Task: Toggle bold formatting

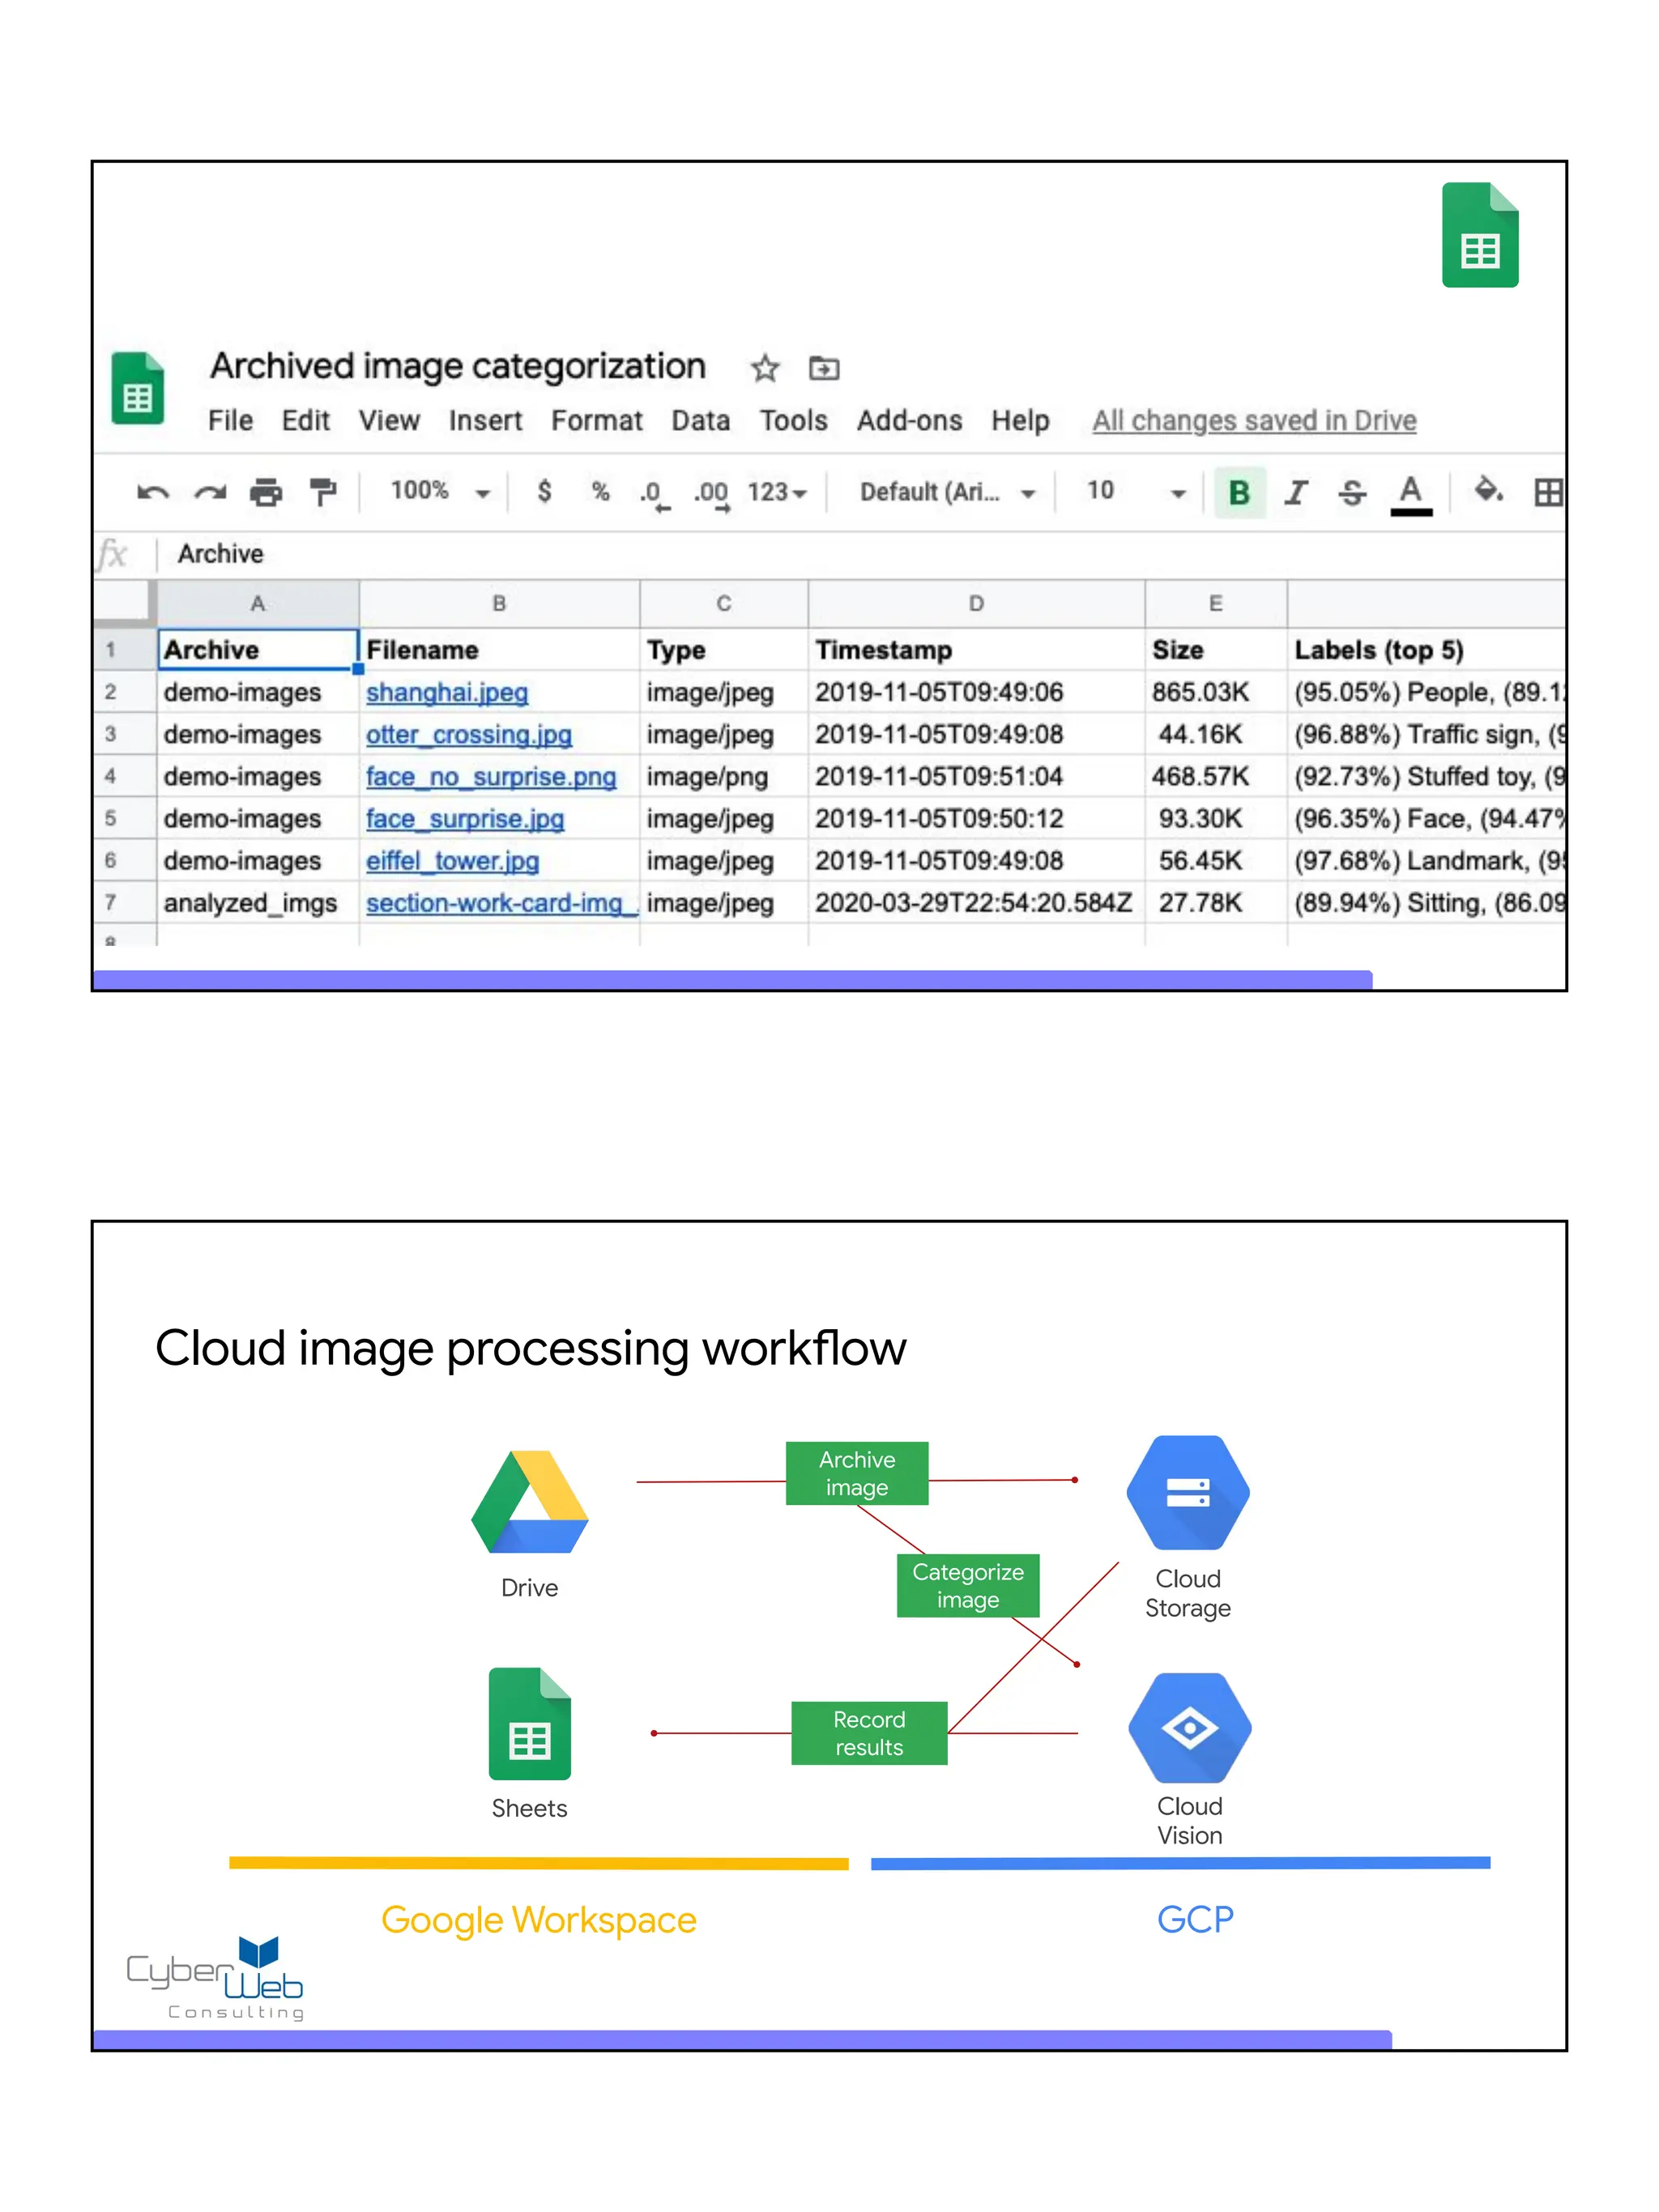Action: point(1239,492)
